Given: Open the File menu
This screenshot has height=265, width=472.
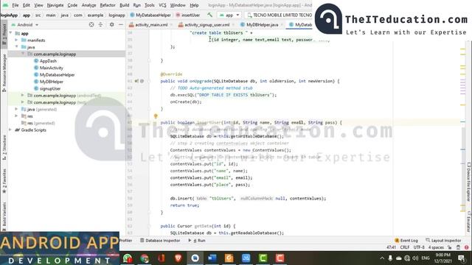Looking at the screenshot, I should [15, 5].
